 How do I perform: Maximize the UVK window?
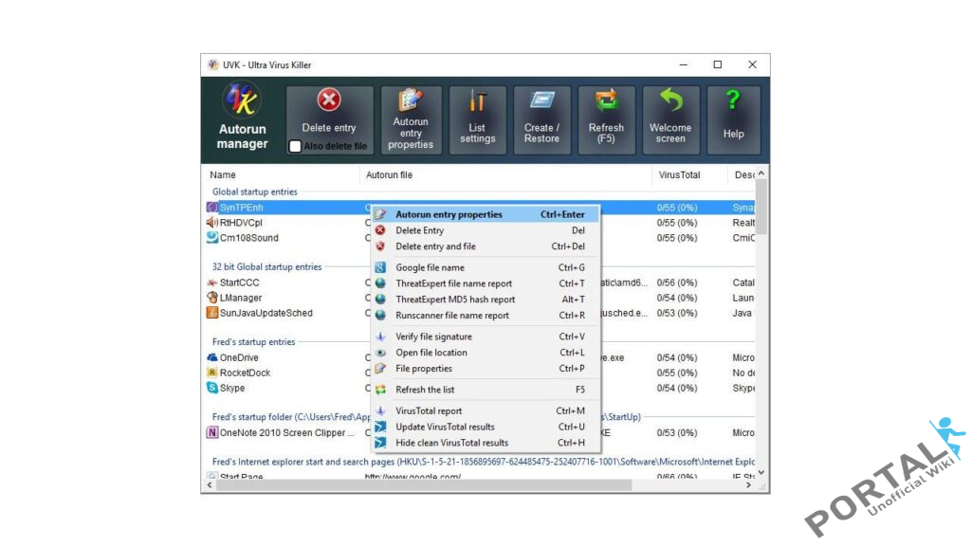718,64
